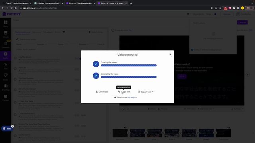Click the purple Generate button
Viewport: 255px width, 143px height.
click(x=242, y=22)
